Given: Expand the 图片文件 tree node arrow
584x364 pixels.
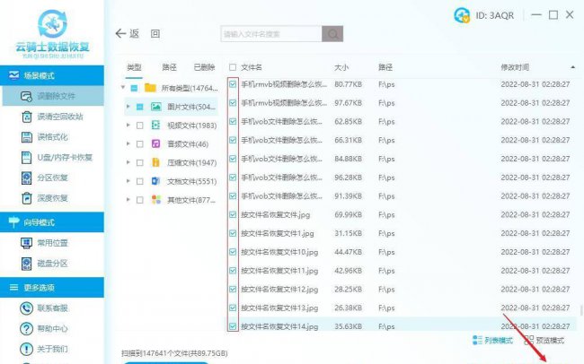Looking at the screenshot, I should click(x=128, y=107).
